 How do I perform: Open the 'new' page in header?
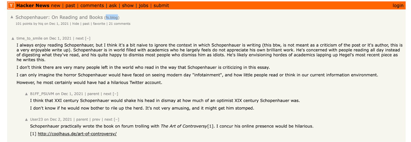(55, 6)
